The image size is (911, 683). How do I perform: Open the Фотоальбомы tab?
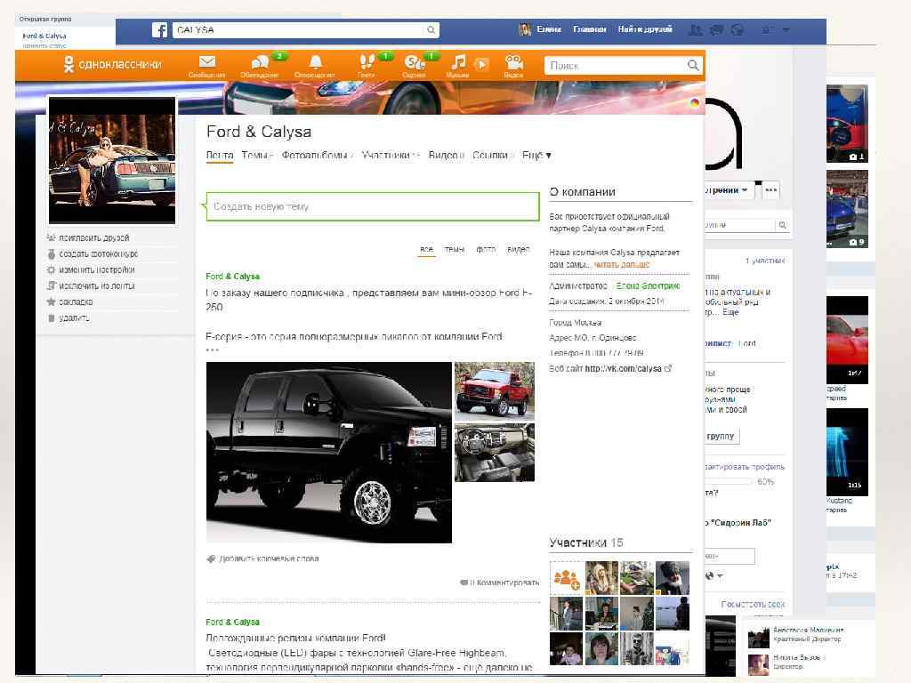(x=314, y=156)
